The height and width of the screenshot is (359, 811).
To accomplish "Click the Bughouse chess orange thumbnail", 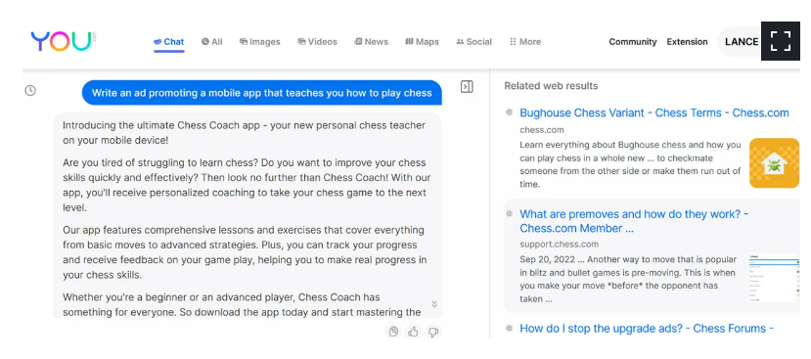I will 774,163.
